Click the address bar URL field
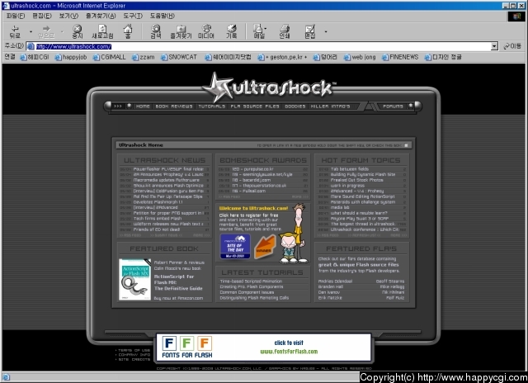 [258, 46]
